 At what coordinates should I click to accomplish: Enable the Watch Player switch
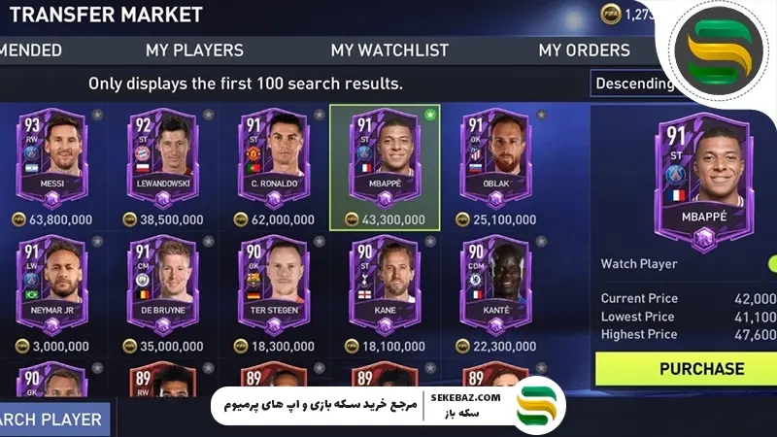coord(771,264)
